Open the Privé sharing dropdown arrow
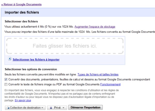Screen dimensions: 155x111 [x=63, y=107]
